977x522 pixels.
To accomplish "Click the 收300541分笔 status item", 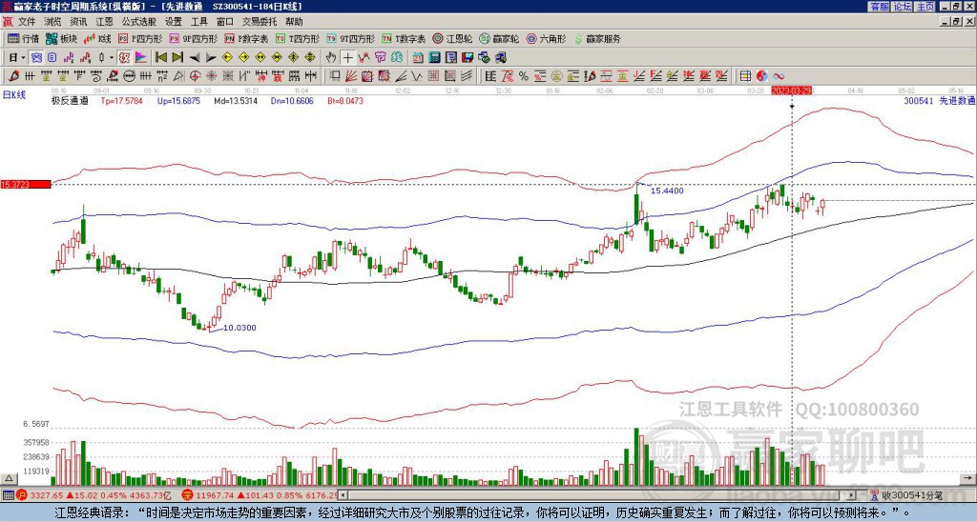I will (906, 495).
